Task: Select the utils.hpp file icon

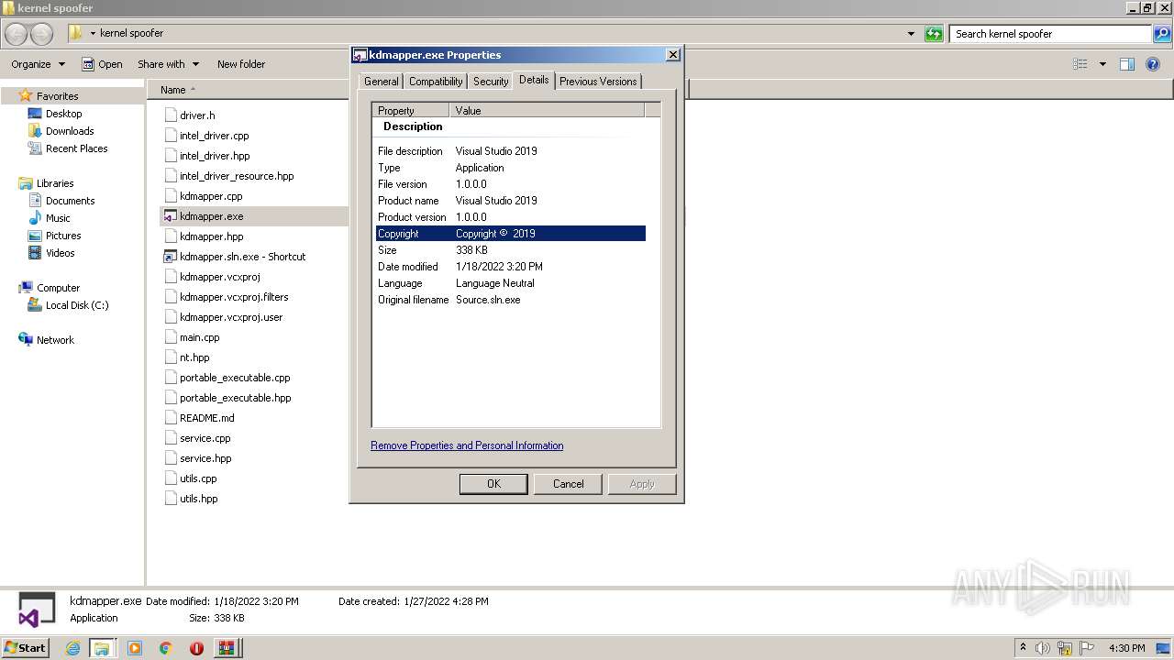Action: (x=170, y=499)
